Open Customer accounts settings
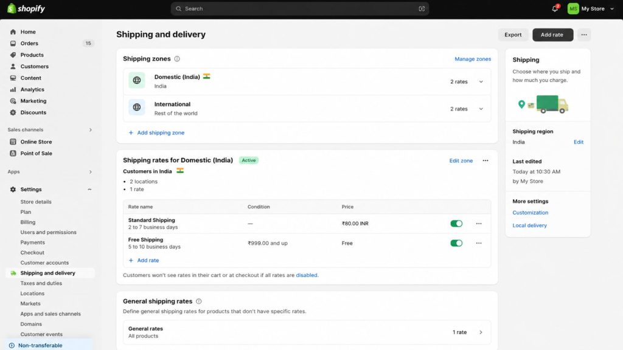The width and height of the screenshot is (623, 350). tap(44, 262)
